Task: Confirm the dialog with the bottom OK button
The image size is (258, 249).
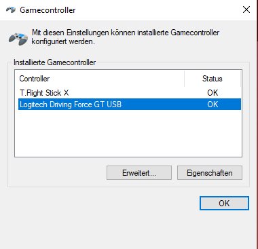Action: [x=224, y=203]
